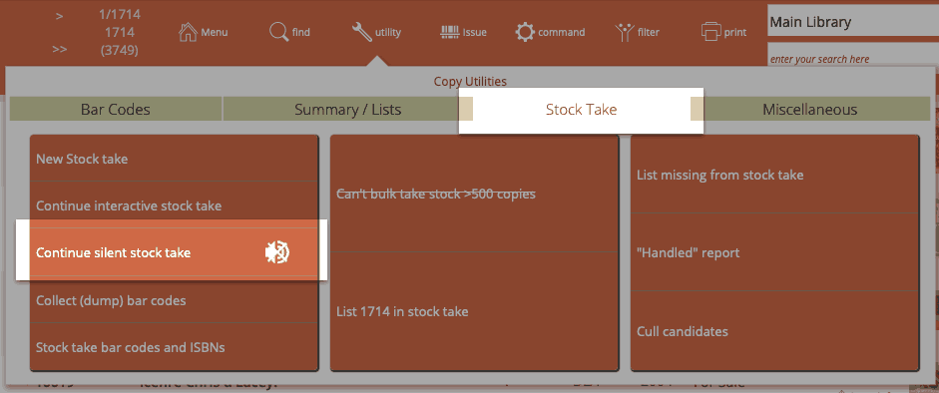Screen dimensions: 939x393
Task: Click the (3749) total count text
Action: coord(120,51)
